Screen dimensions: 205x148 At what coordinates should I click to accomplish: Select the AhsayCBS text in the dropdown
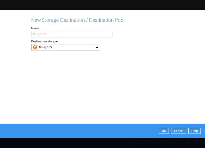pyautogui.click(x=45, y=47)
